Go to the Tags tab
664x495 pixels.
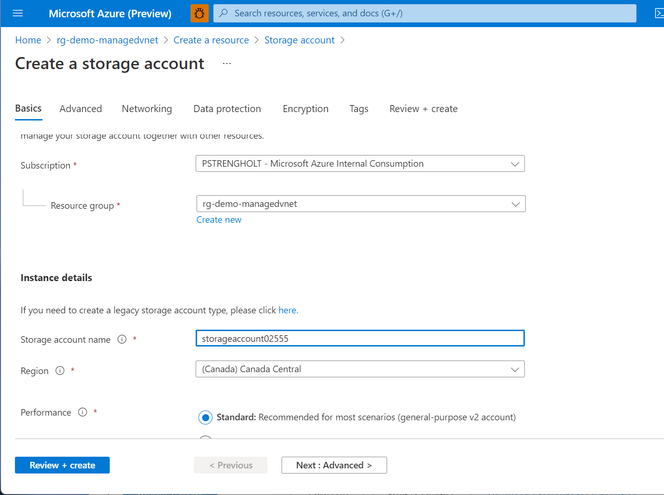coord(359,109)
